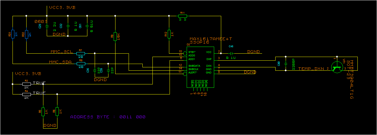377x135 pixels.
Task: Click the SMBCLK pin name on D2
Action: click(x=193, y=69)
